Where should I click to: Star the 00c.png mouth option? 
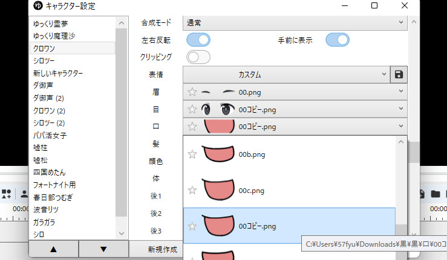tap(192, 190)
